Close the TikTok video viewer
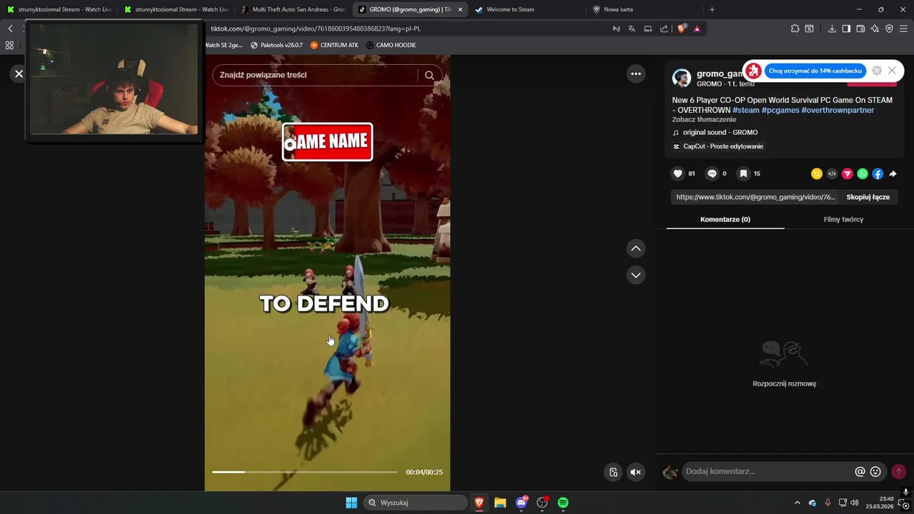 [19, 74]
